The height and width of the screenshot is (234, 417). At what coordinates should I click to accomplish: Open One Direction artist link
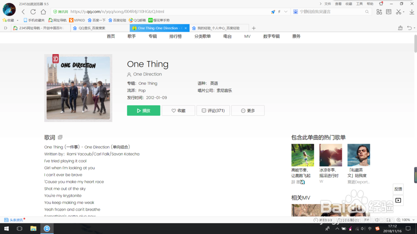147,74
